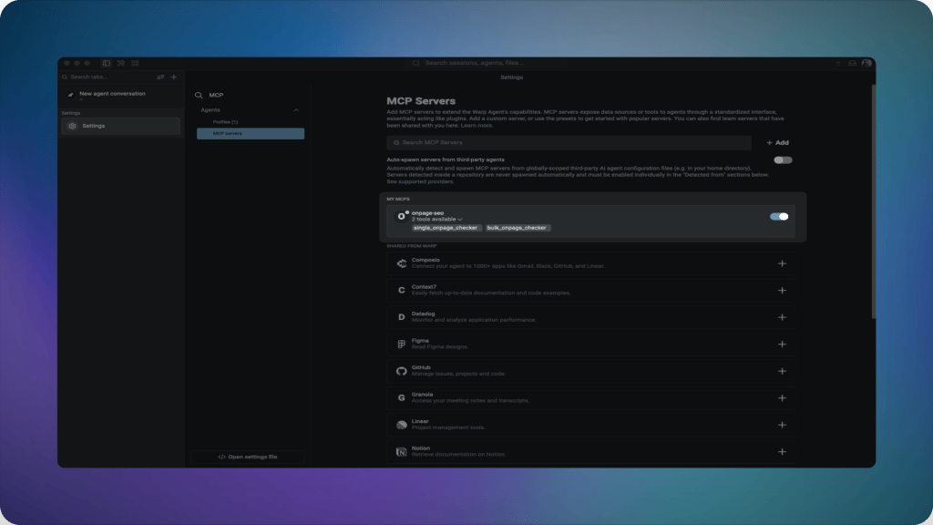Click the gear icon beside Settings tab
This screenshot has width=933, height=525.
73,126
